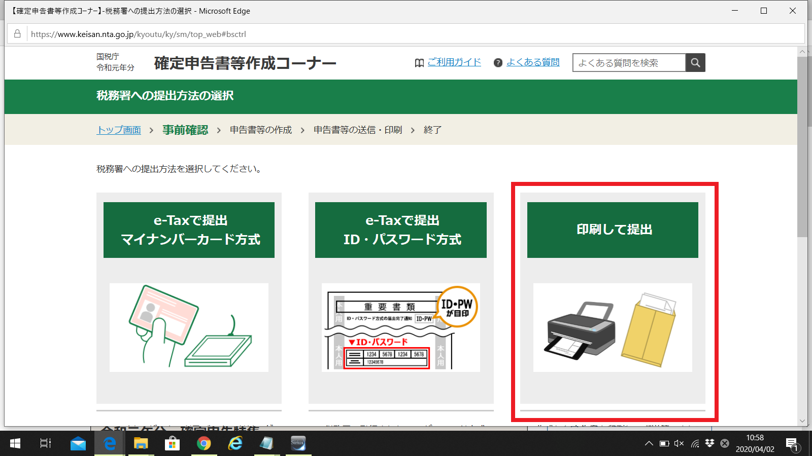Open the Microsoft Store from the taskbar
Image resolution: width=812 pixels, height=456 pixels.
173,443
